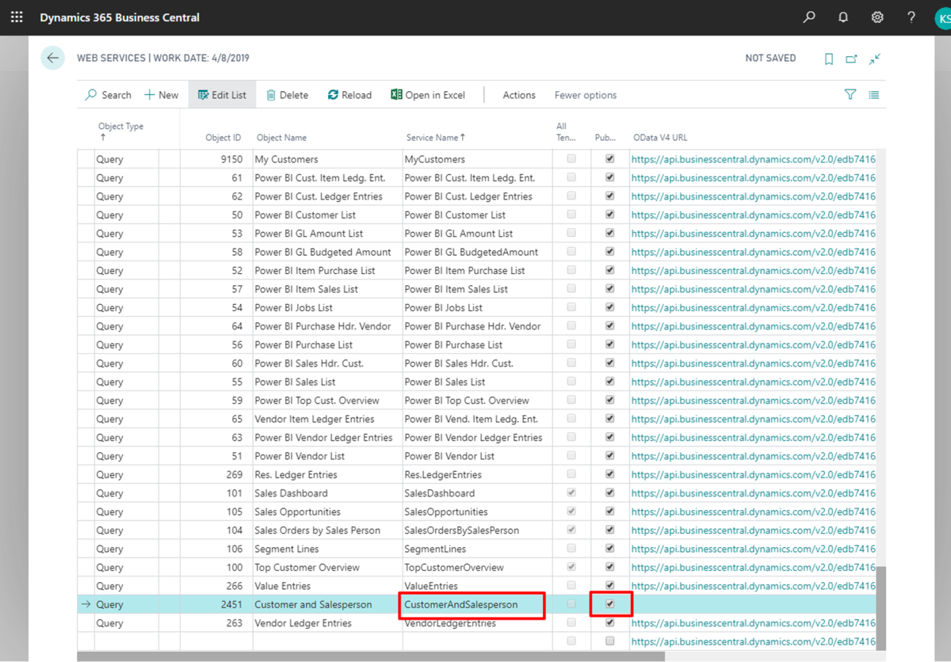Open the Actions menu
Screen dimensions: 951x662
click(519, 95)
